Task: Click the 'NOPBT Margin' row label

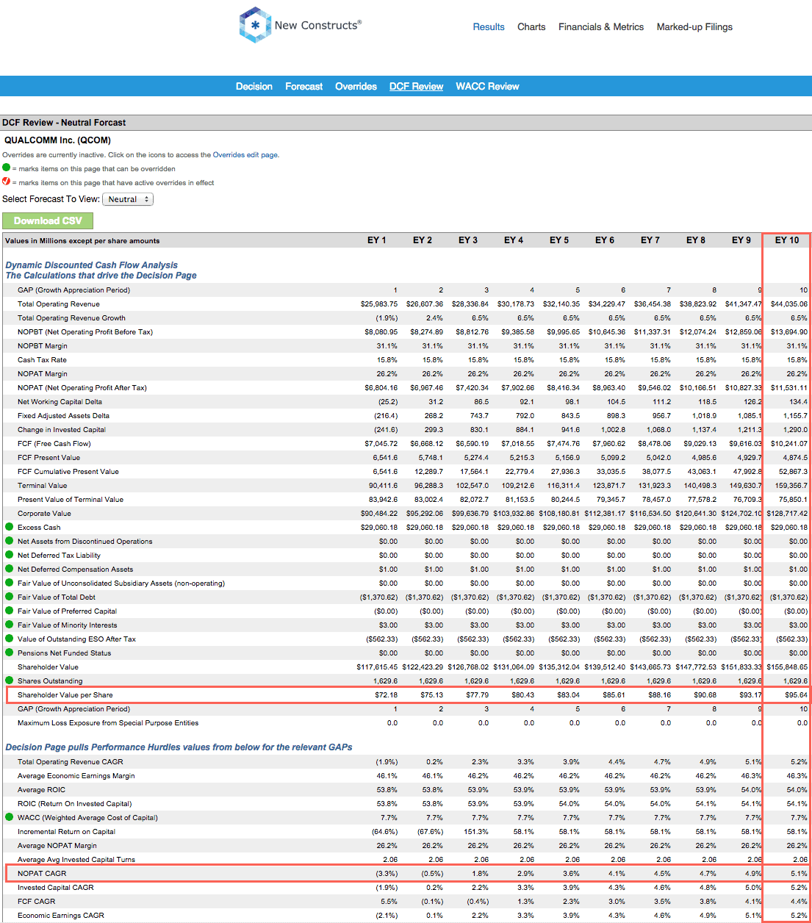Action: (43, 346)
